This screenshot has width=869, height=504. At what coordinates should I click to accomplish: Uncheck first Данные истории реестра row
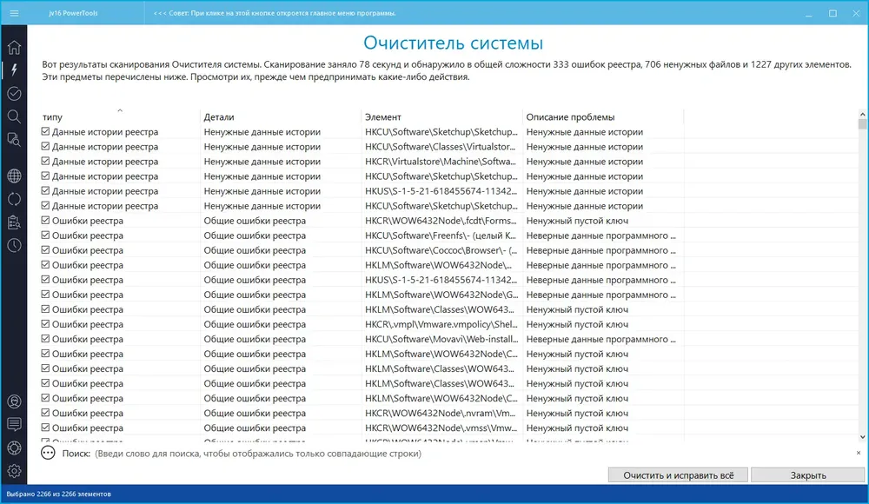pyautogui.click(x=45, y=131)
